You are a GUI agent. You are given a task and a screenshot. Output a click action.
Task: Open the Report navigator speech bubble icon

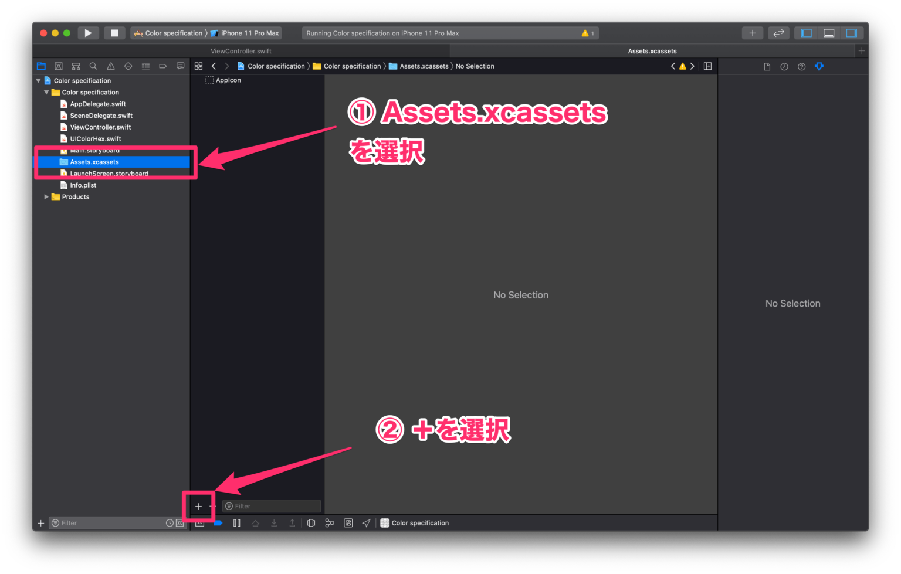coord(180,66)
